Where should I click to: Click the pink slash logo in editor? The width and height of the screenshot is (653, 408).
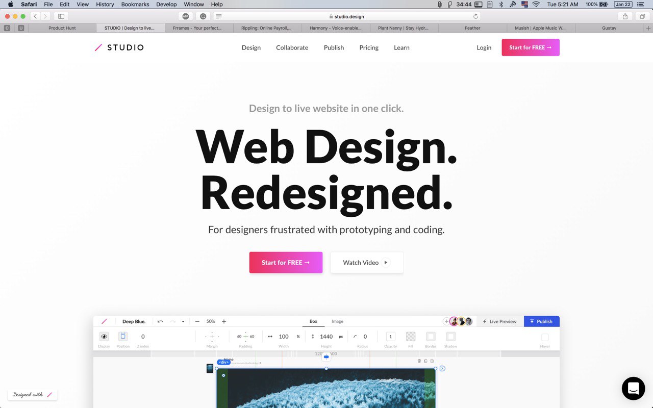tap(104, 321)
